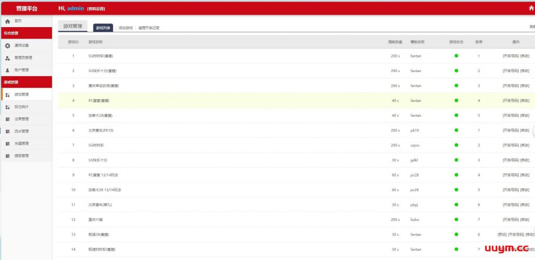Click the home icon beside 首页
This screenshot has width=535, height=260.
[x=7, y=21]
